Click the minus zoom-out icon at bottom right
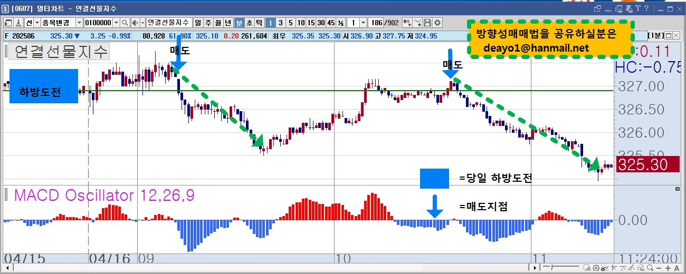 click(659, 268)
